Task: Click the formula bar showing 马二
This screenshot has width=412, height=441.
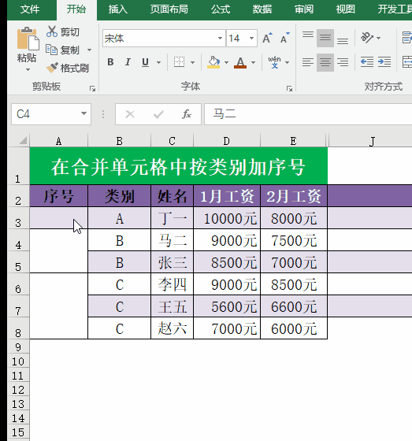Action: pyautogui.click(x=308, y=114)
